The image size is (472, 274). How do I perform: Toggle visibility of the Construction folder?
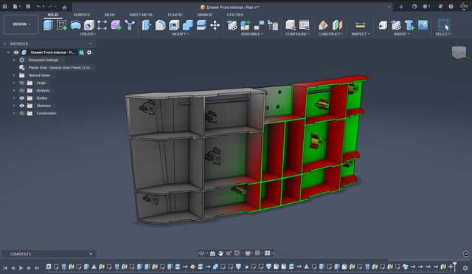click(x=22, y=113)
